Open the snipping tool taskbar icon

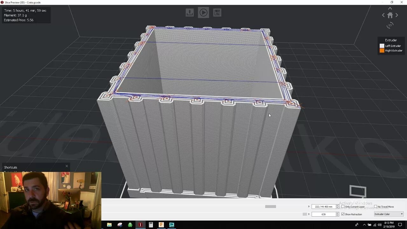(x=120, y=225)
